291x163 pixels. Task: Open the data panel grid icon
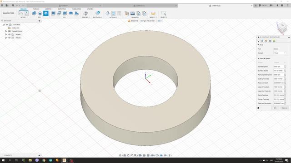point(2,5)
